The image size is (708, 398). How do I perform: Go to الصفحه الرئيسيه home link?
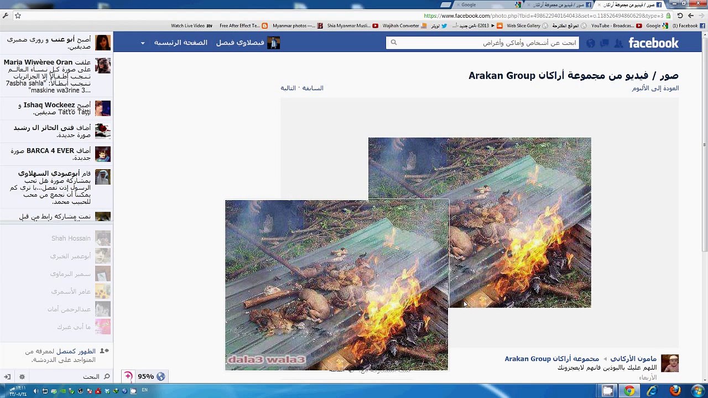click(180, 43)
